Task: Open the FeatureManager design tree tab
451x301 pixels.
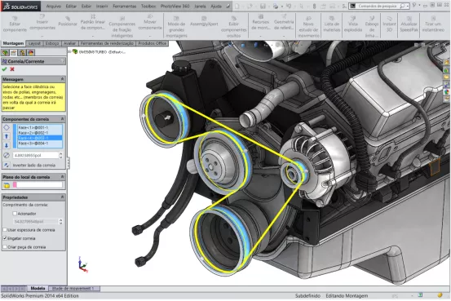Action: click(x=5, y=52)
